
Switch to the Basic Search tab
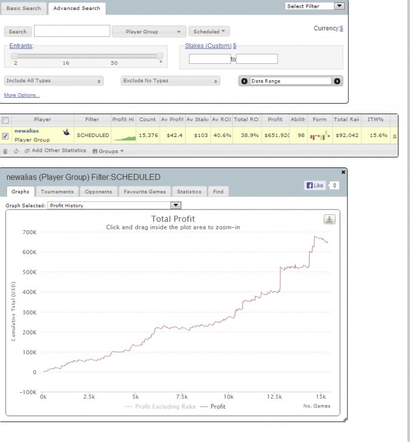tap(23, 8)
